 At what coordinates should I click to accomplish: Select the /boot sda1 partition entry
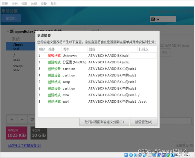(x=21, y=46)
